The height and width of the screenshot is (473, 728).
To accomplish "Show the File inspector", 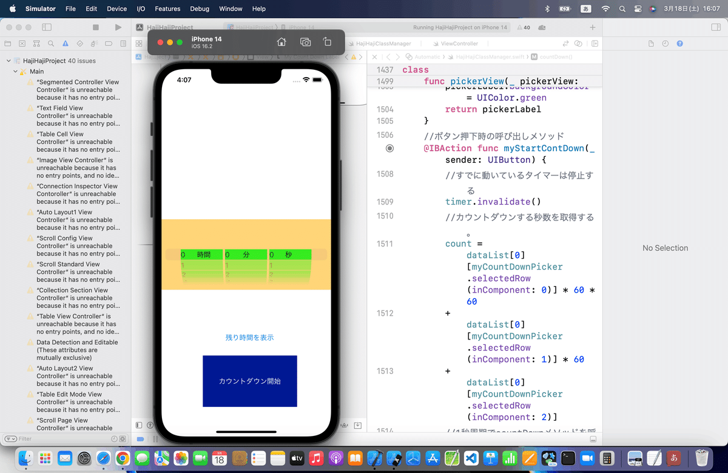I will [651, 44].
